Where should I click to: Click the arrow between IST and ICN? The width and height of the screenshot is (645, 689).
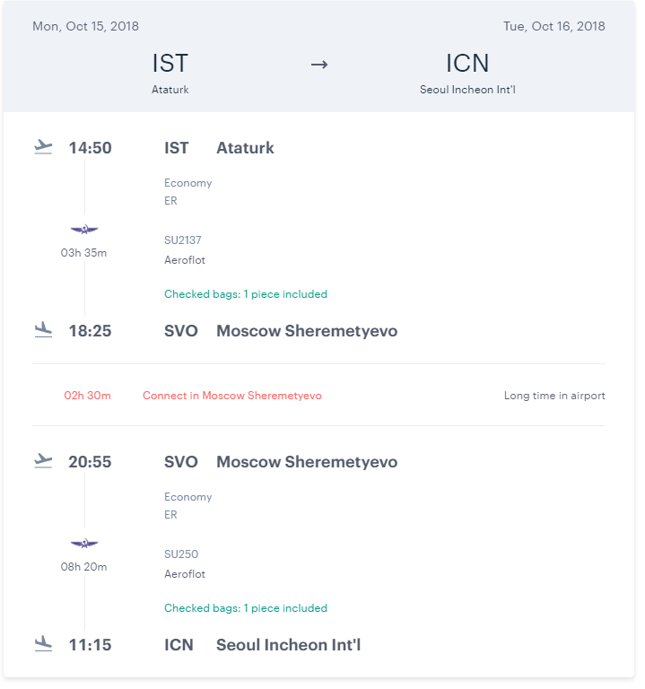click(x=319, y=65)
